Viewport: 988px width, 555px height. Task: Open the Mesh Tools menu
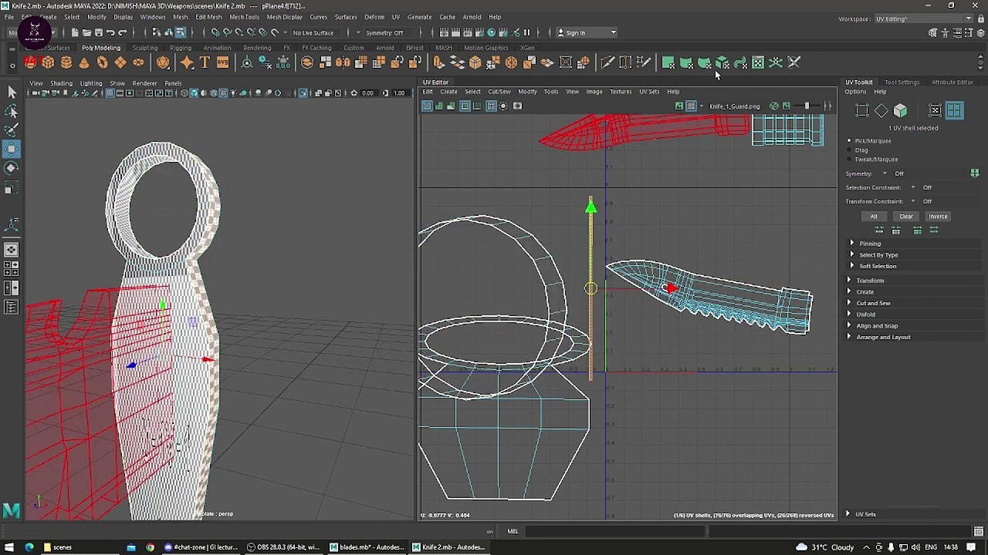pyautogui.click(x=244, y=17)
